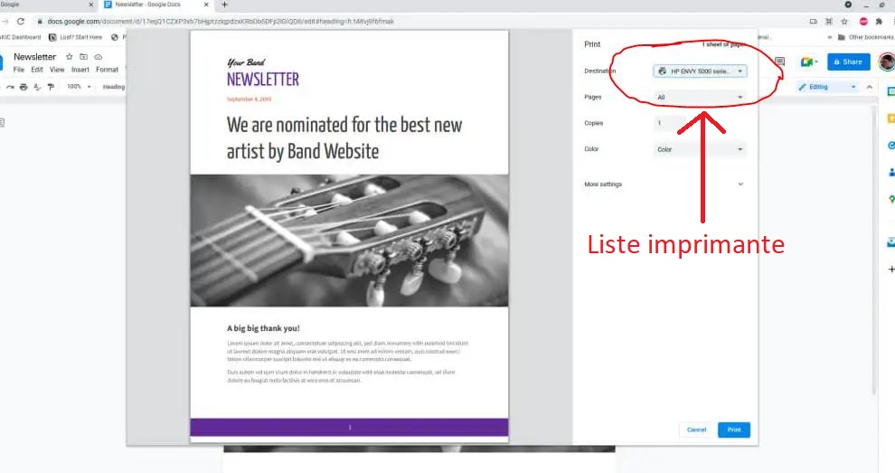The width and height of the screenshot is (895, 473).
Task: Click the blue Share button
Action: click(x=848, y=61)
